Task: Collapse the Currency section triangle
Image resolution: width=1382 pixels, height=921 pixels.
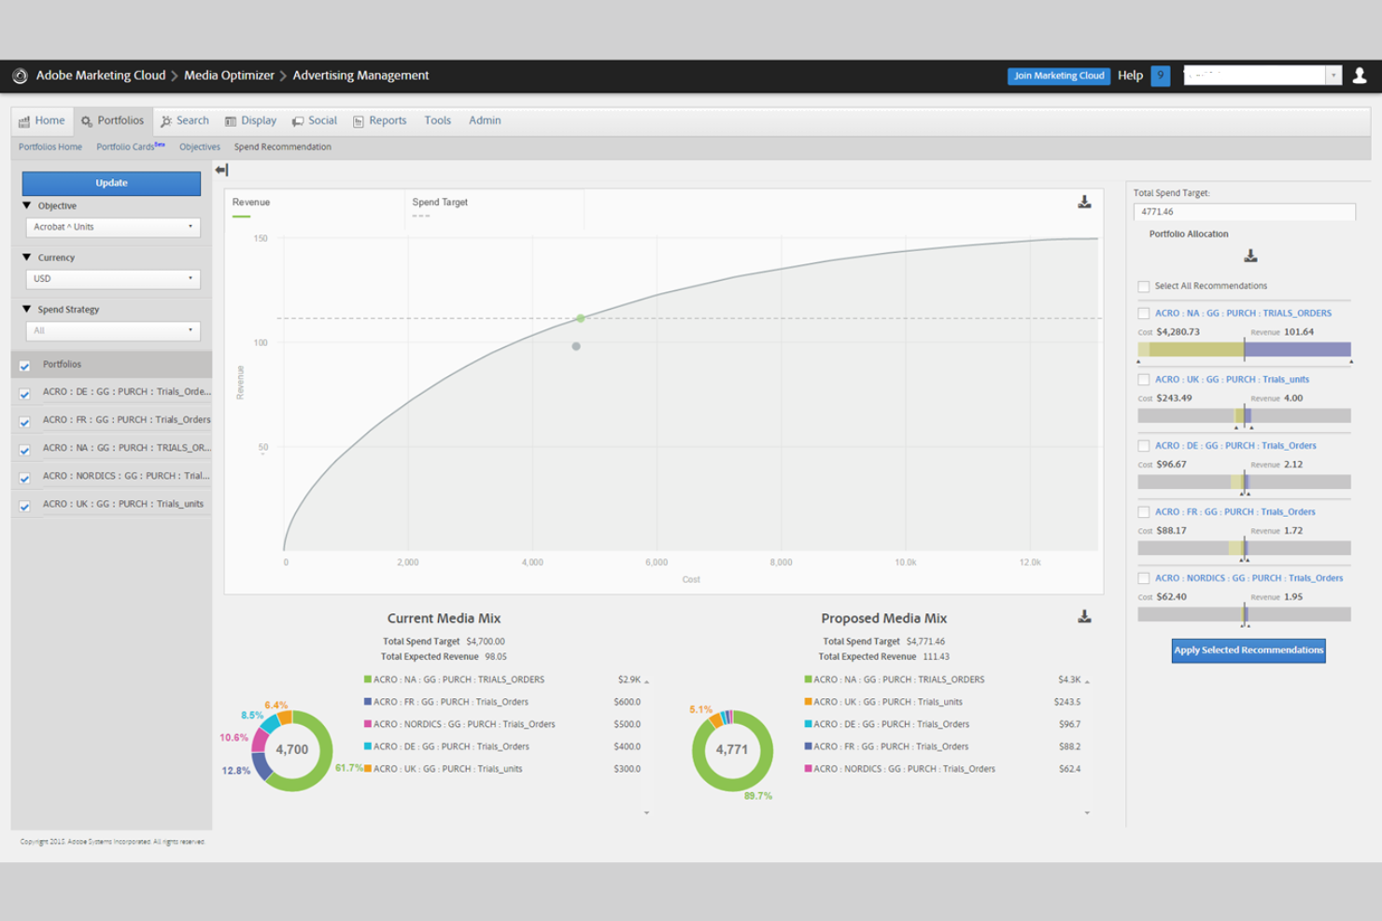Action: pos(26,258)
